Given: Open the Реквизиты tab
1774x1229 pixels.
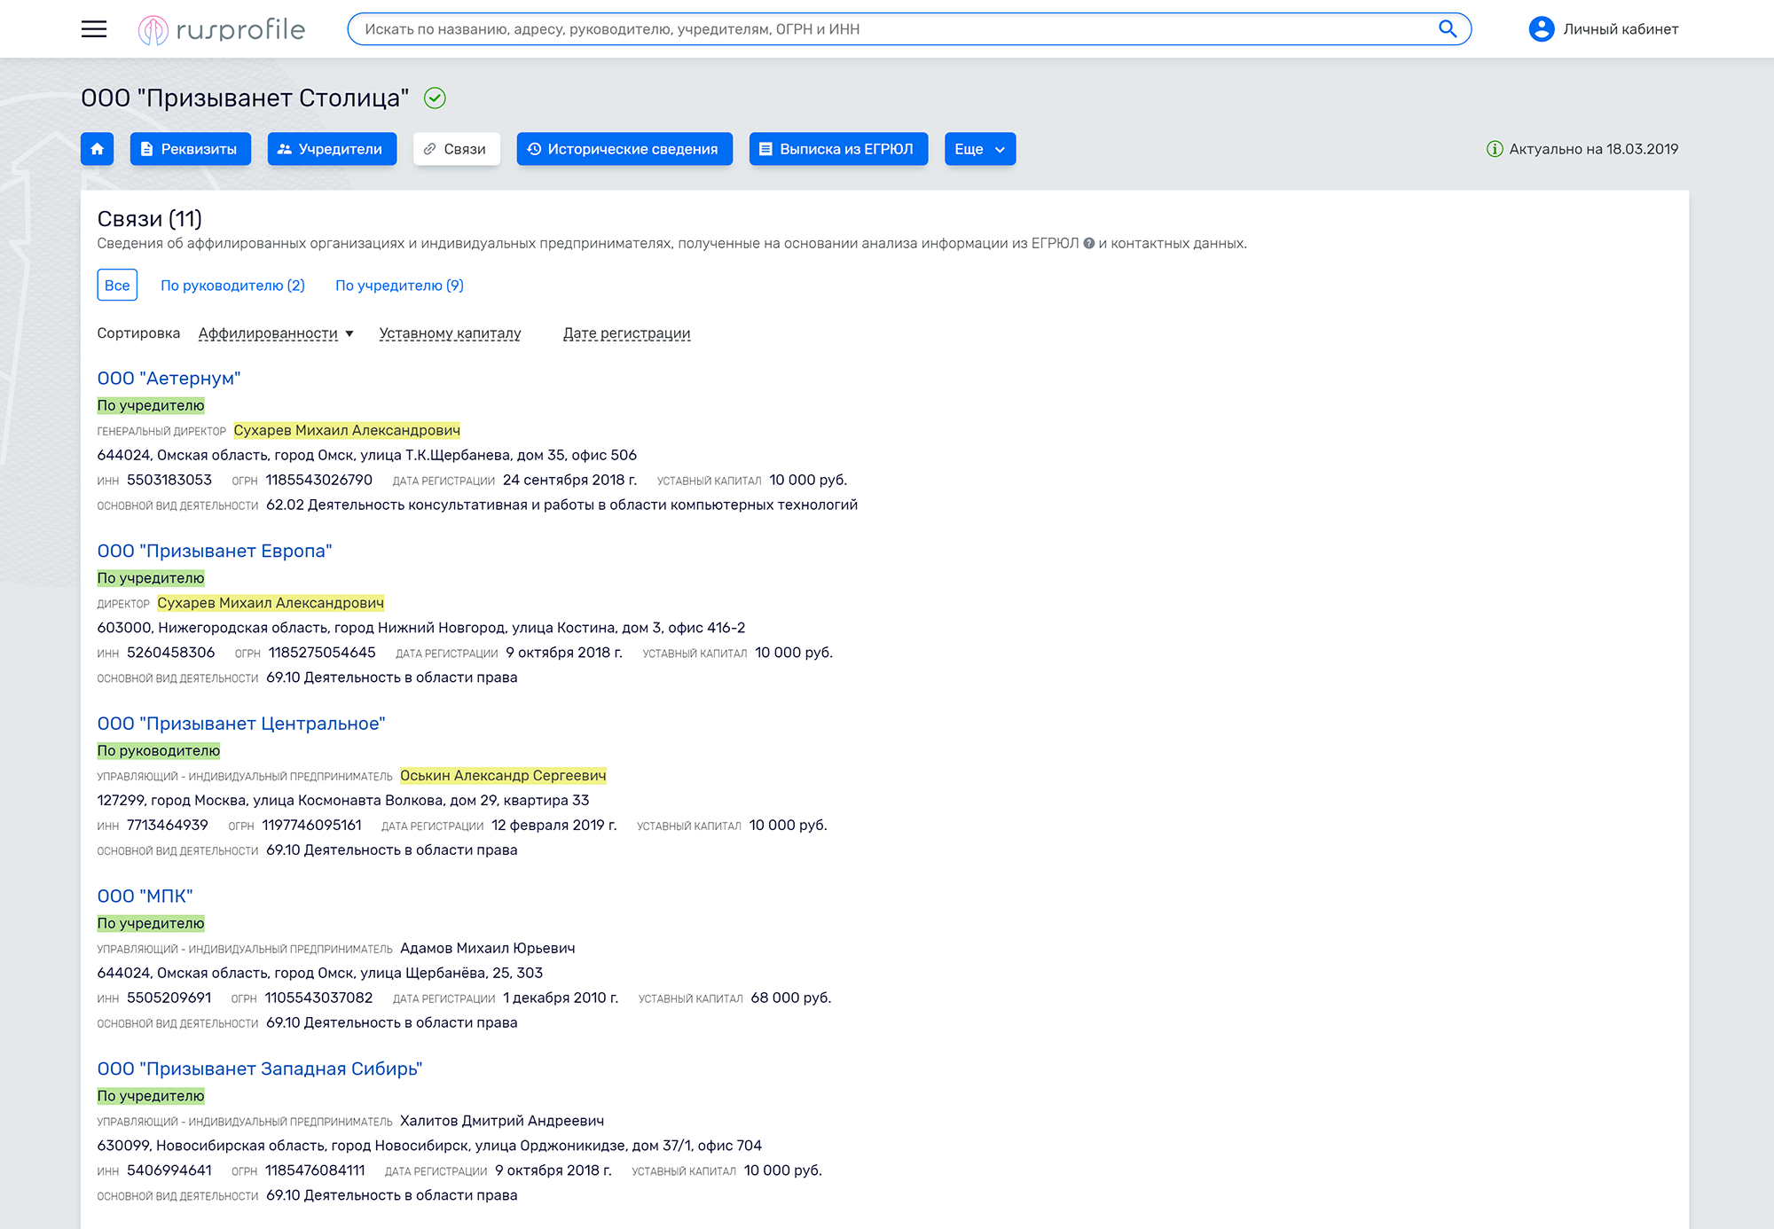Looking at the screenshot, I should [191, 149].
